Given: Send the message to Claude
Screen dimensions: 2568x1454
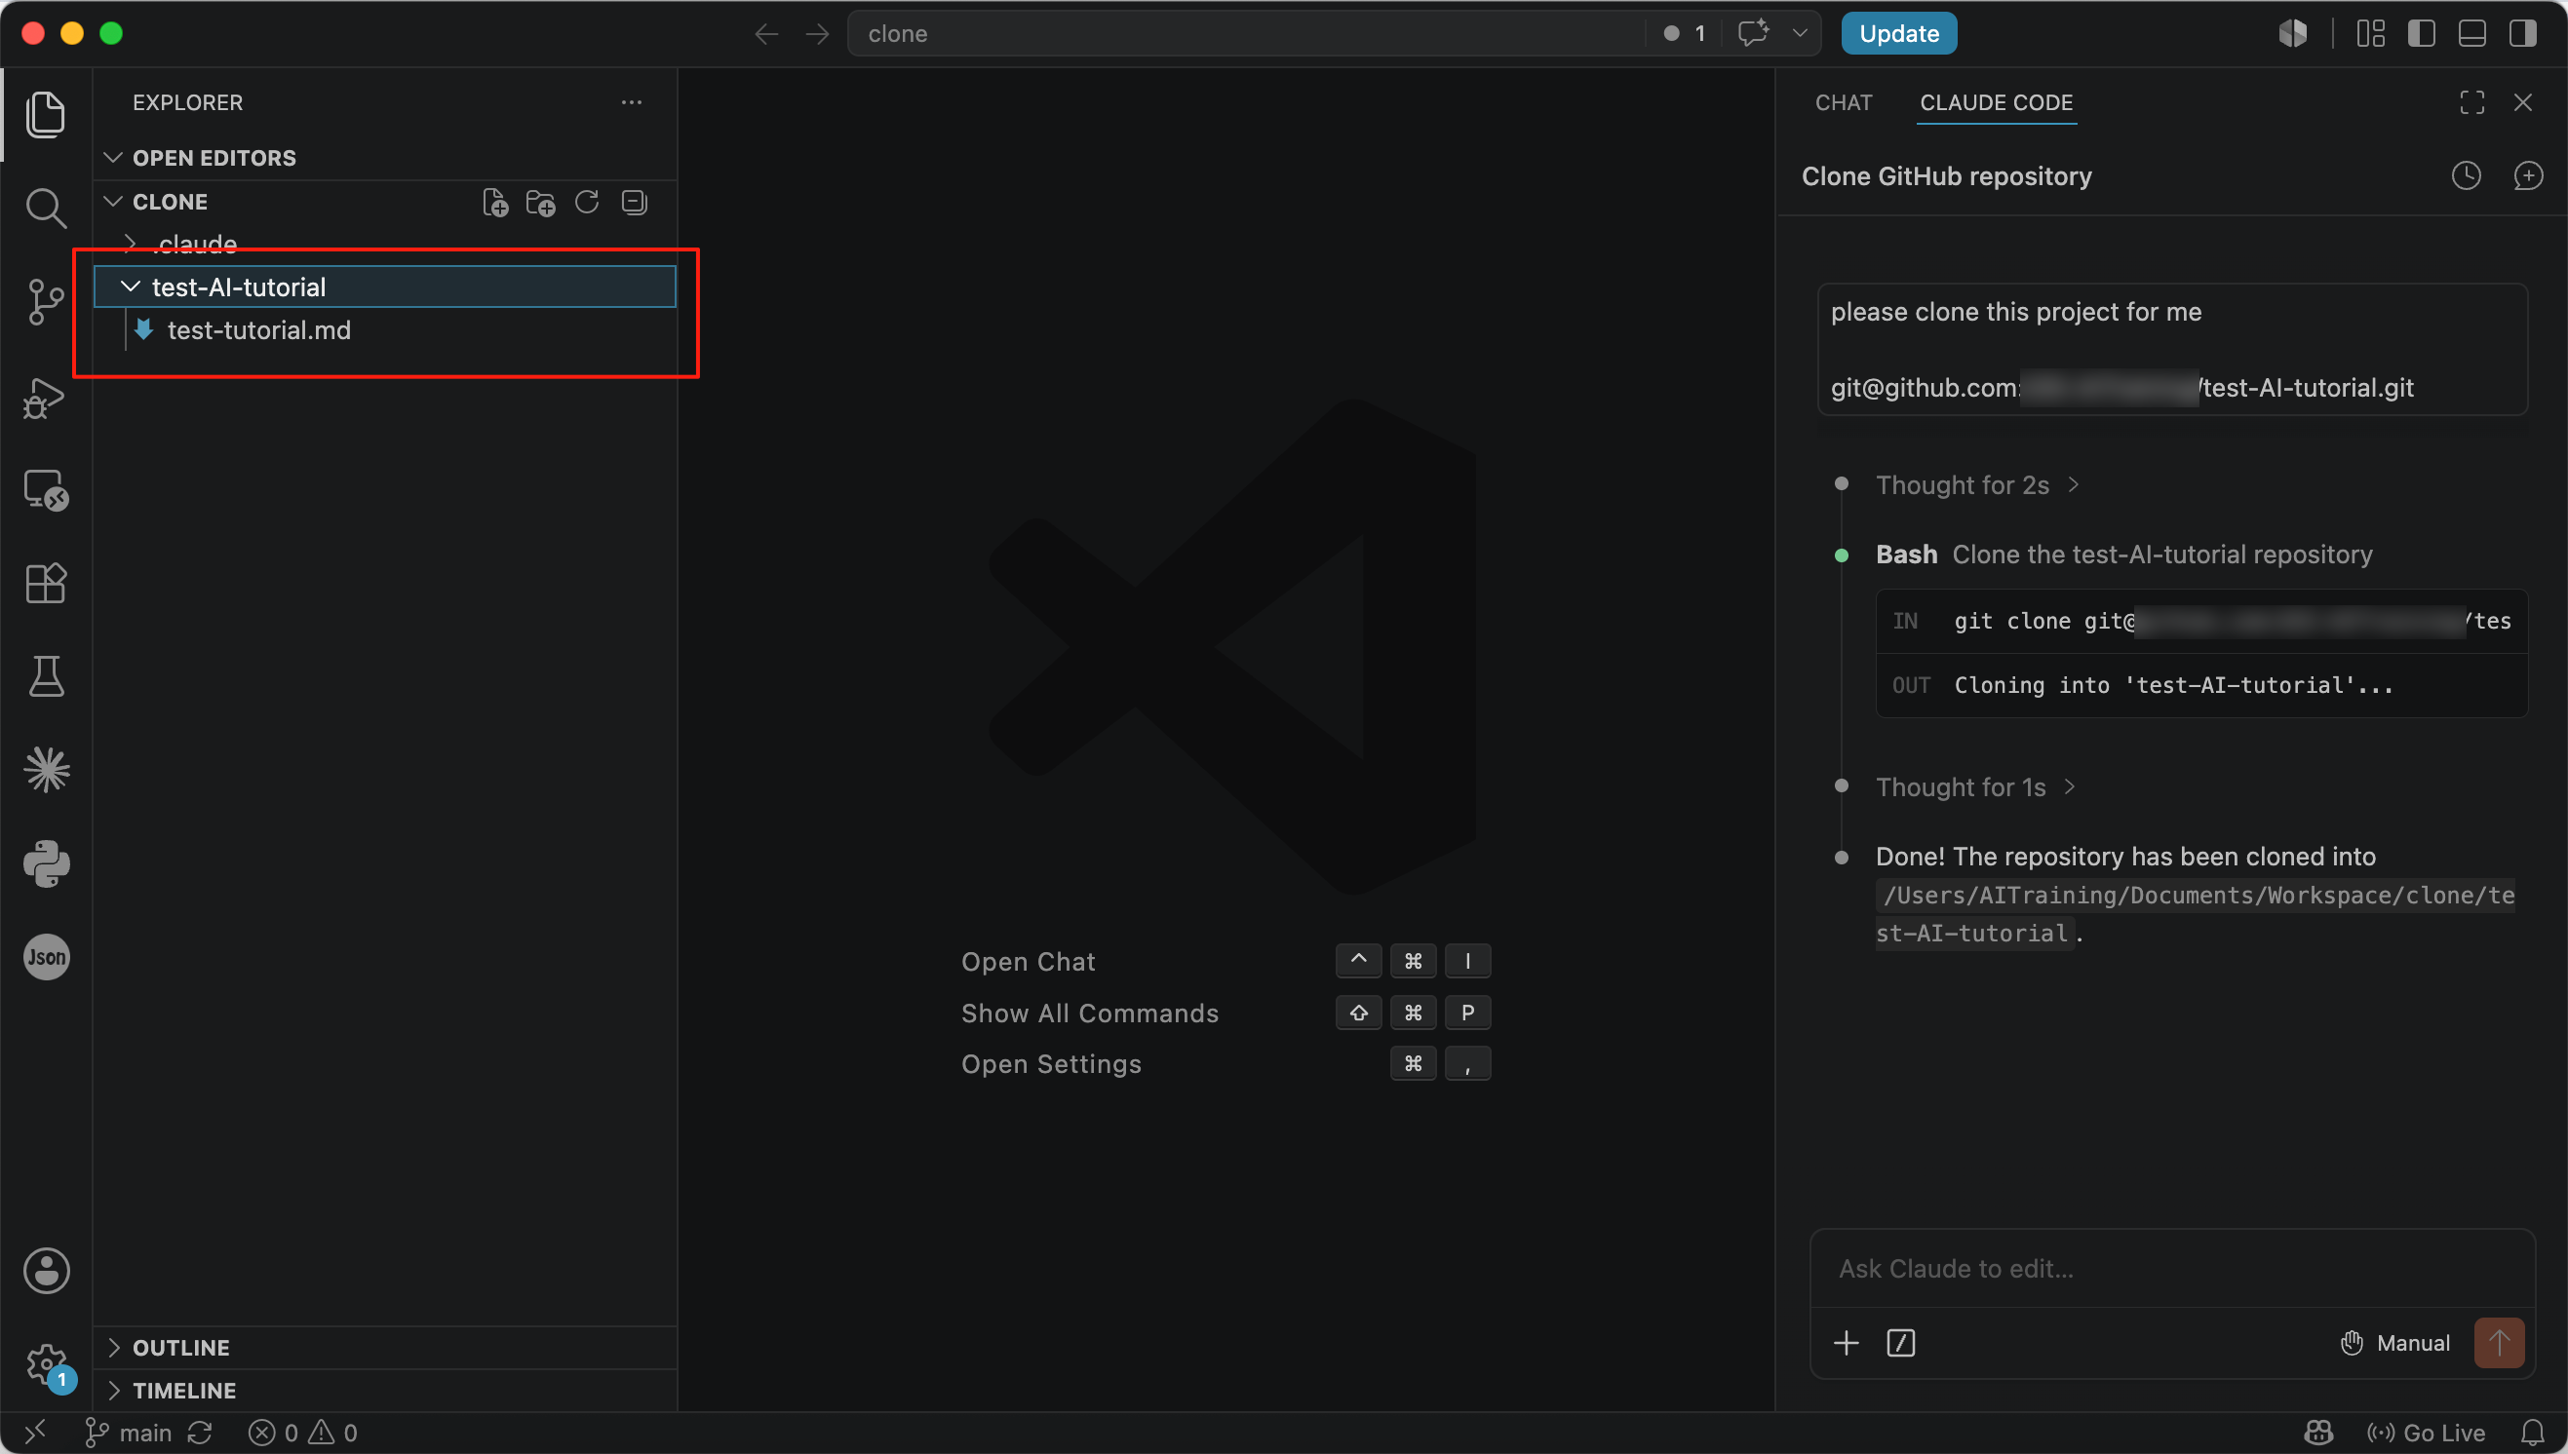Looking at the screenshot, I should pos(2499,1342).
